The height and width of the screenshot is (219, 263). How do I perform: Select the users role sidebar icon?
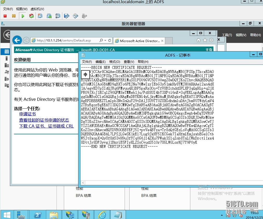tap(7, 72)
